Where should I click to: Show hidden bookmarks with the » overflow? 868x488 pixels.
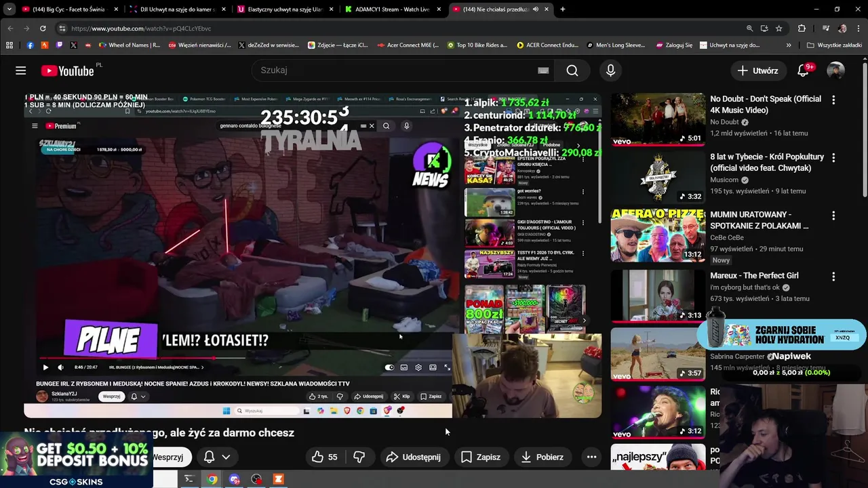tap(789, 45)
